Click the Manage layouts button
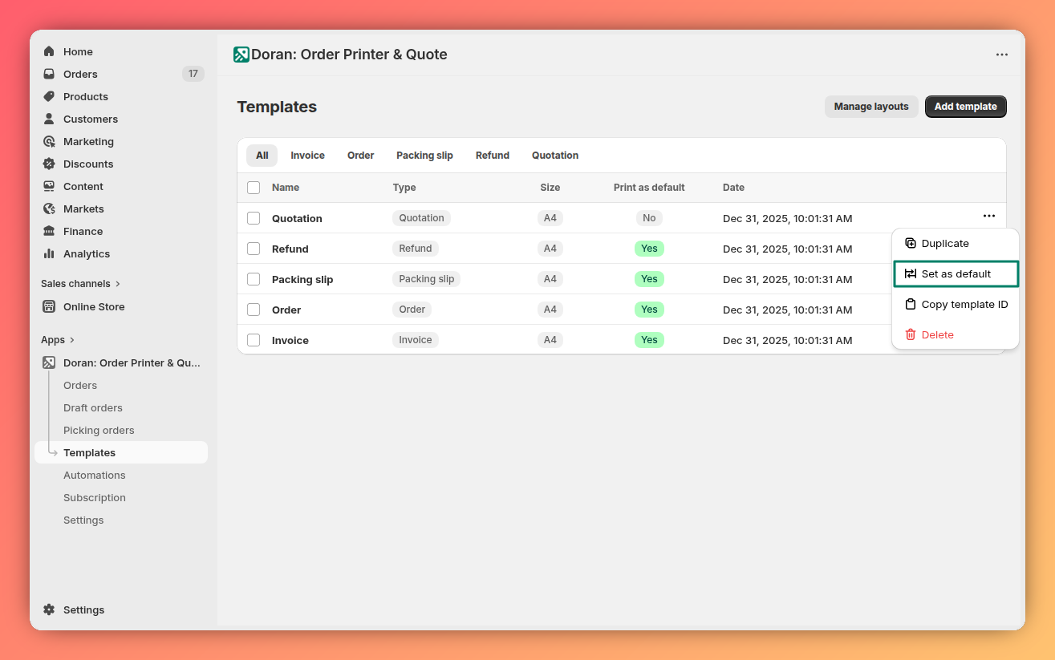1055x660 pixels. click(x=871, y=107)
